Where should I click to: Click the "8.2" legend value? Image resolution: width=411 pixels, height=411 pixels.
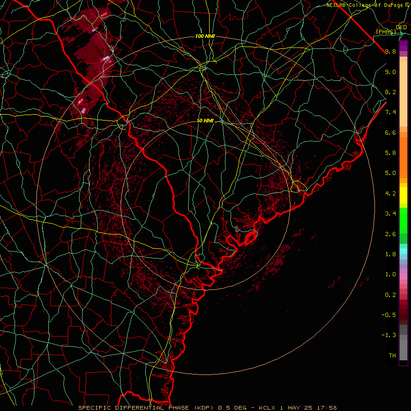(x=390, y=92)
